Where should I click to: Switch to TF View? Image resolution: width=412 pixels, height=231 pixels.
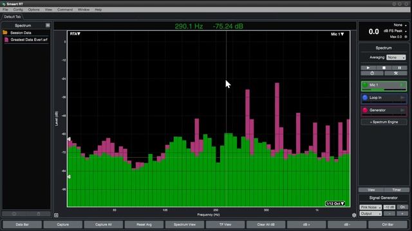coord(225,225)
